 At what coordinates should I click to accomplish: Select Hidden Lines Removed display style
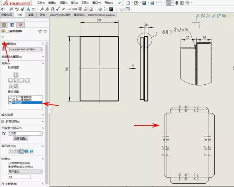21,151
